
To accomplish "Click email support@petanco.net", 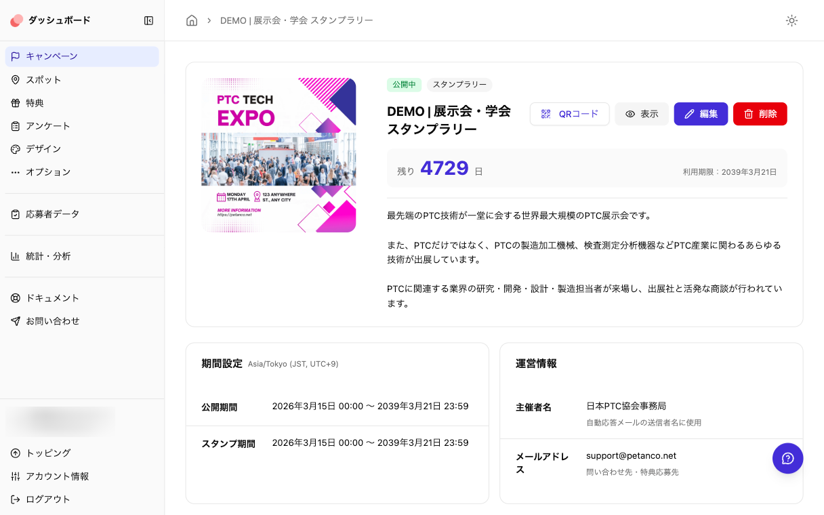I will (x=631, y=455).
